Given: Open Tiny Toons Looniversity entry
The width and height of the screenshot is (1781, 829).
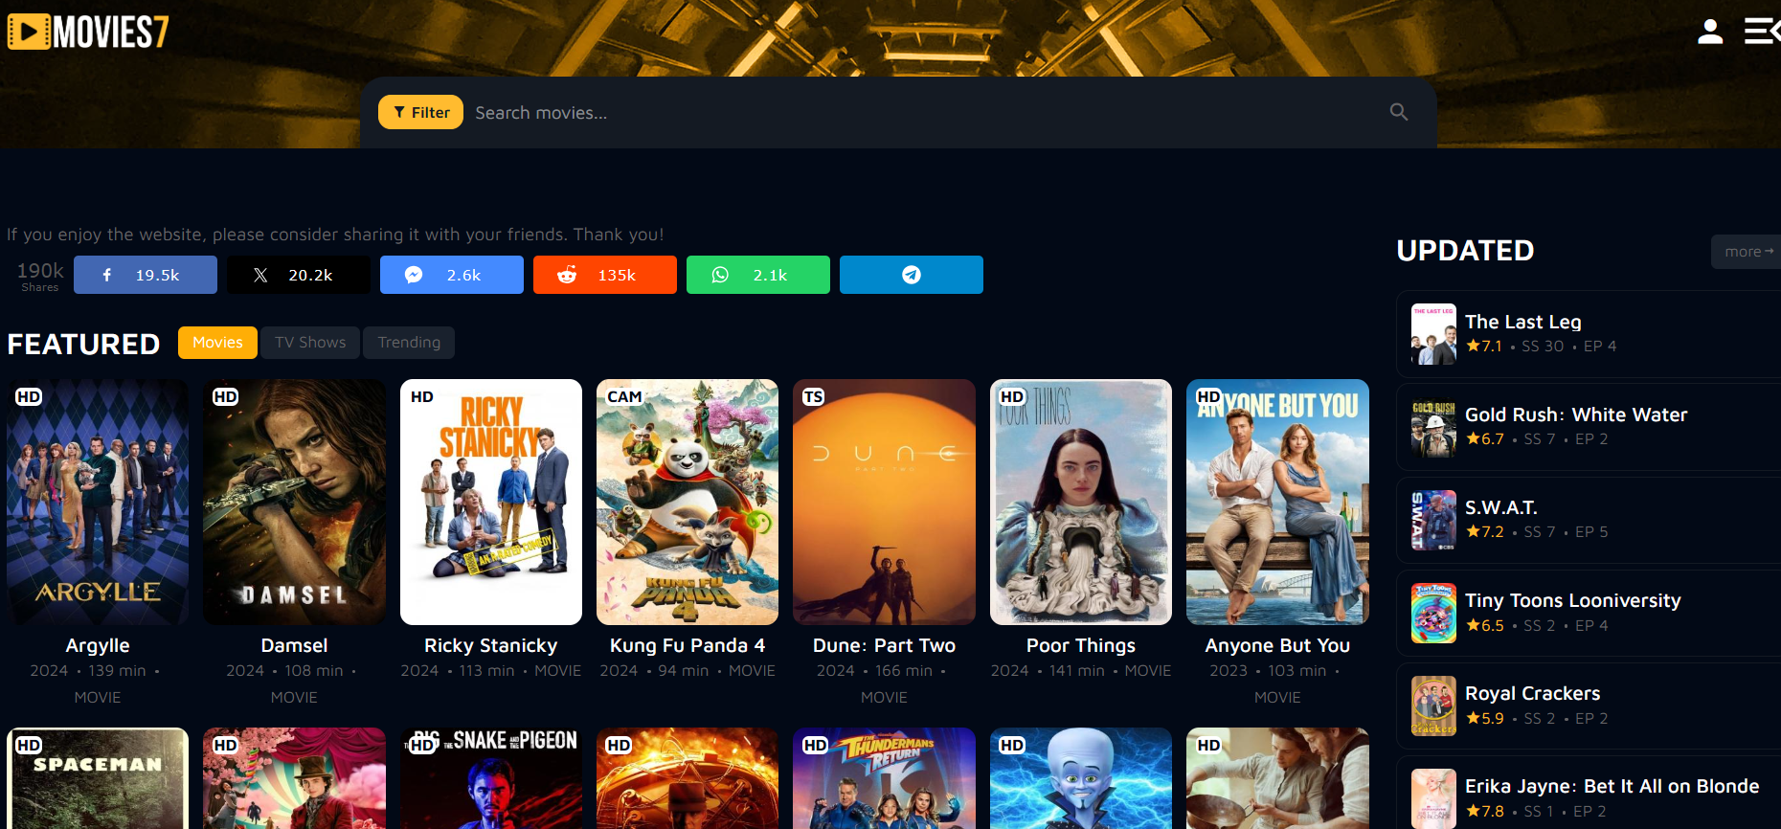Looking at the screenshot, I should [x=1589, y=613].
